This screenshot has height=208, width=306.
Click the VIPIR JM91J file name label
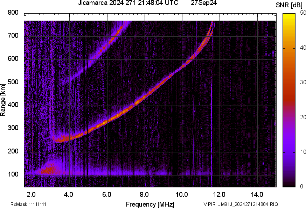tap(241, 204)
